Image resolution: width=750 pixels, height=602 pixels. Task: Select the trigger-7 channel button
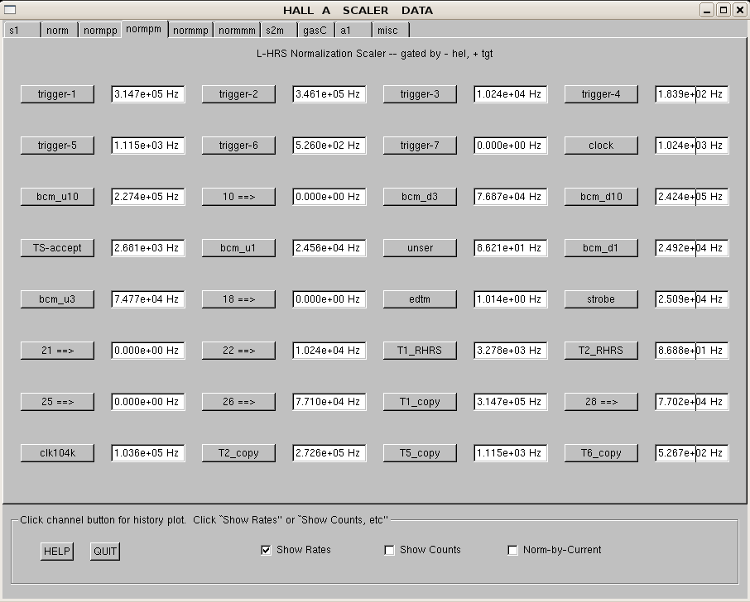click(x=420, y=146)
